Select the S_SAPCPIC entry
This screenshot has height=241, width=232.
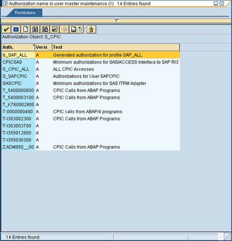[x=18, y=76]
